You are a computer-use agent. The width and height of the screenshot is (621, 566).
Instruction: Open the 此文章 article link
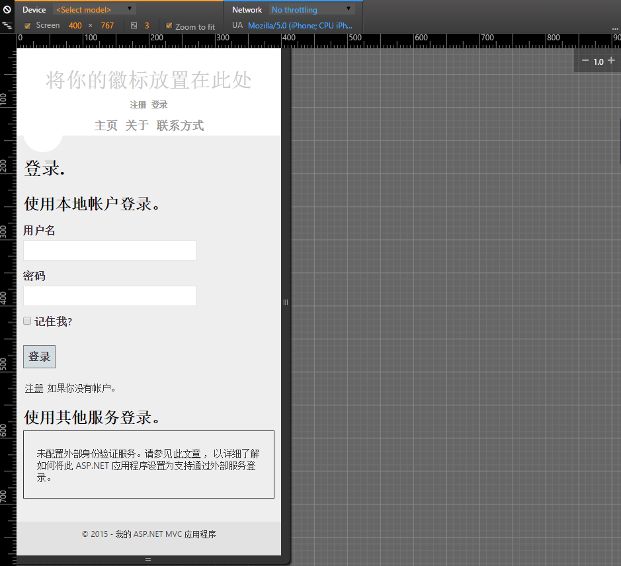(187, 454)
